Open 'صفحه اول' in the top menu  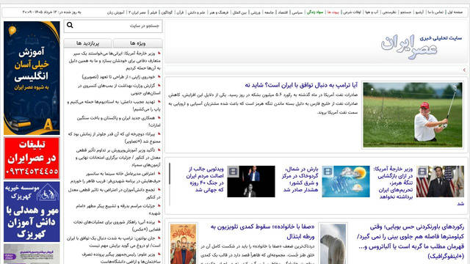click(x=455, y=12)
